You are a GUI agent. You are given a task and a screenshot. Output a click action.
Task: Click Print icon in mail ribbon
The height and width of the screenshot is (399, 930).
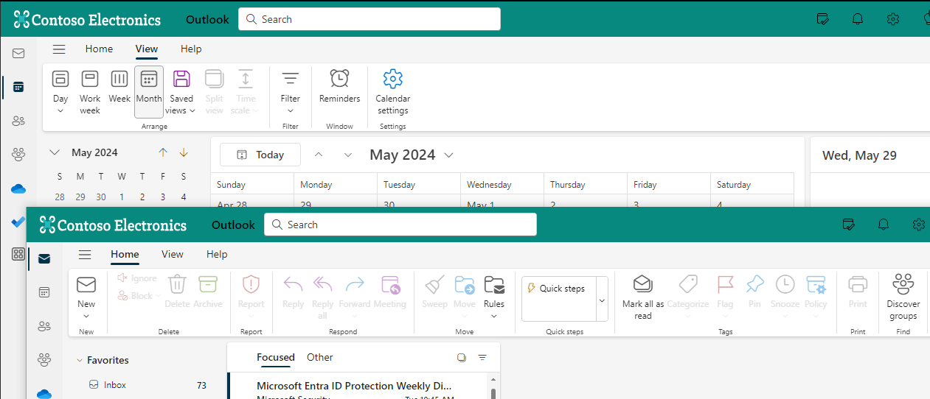point(858,291)
